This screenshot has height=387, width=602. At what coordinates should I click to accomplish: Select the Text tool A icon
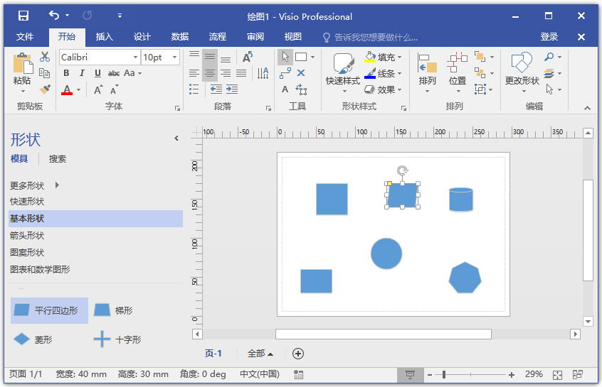pos(285,89)
